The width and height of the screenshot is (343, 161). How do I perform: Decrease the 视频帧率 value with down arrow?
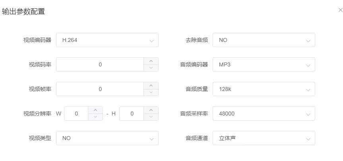[151, 92]
